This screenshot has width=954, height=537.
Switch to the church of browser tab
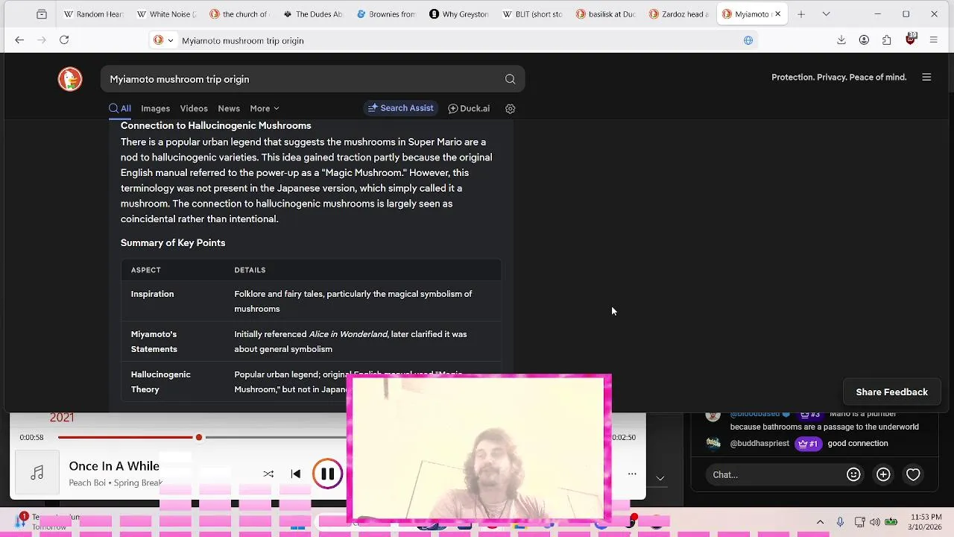click(239, 14)
